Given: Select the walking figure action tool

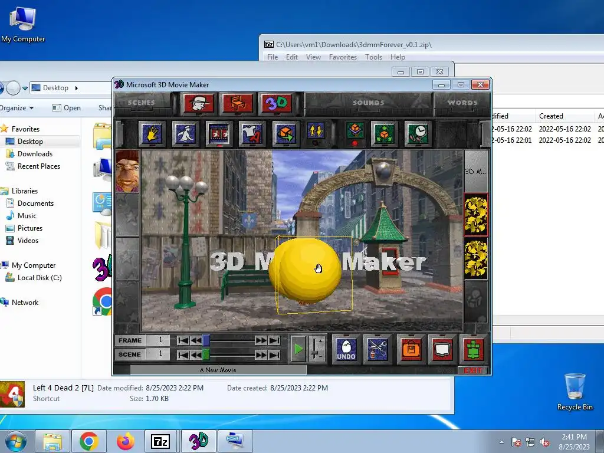Looking at the screenshot, I should 185,133.
